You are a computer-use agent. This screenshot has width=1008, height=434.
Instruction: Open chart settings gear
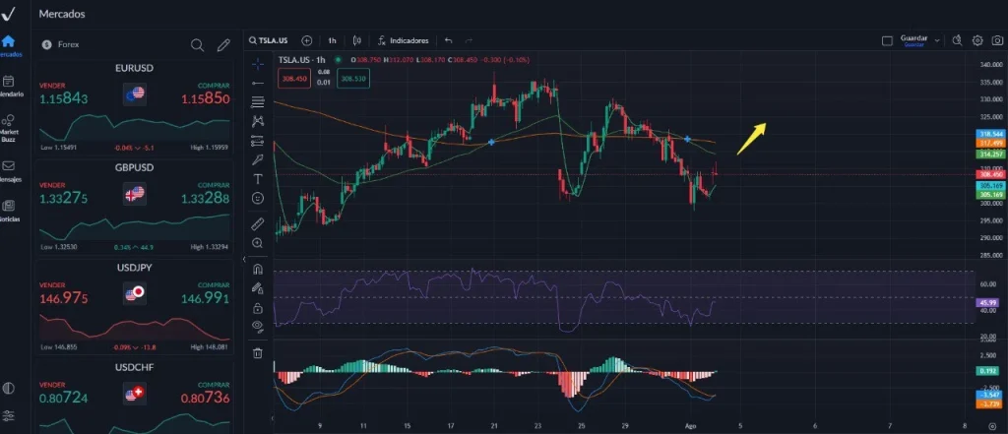tap(977, 40)
